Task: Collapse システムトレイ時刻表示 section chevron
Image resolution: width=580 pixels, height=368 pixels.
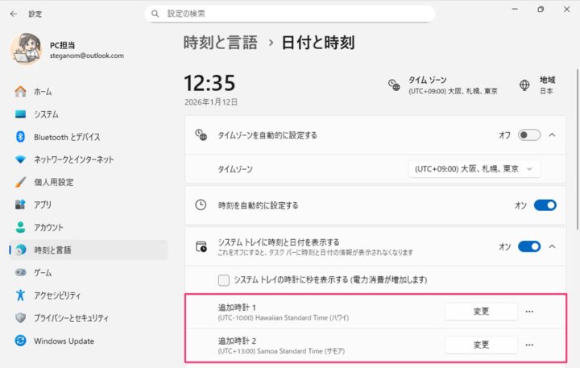Action: click(x=553, y=246)
